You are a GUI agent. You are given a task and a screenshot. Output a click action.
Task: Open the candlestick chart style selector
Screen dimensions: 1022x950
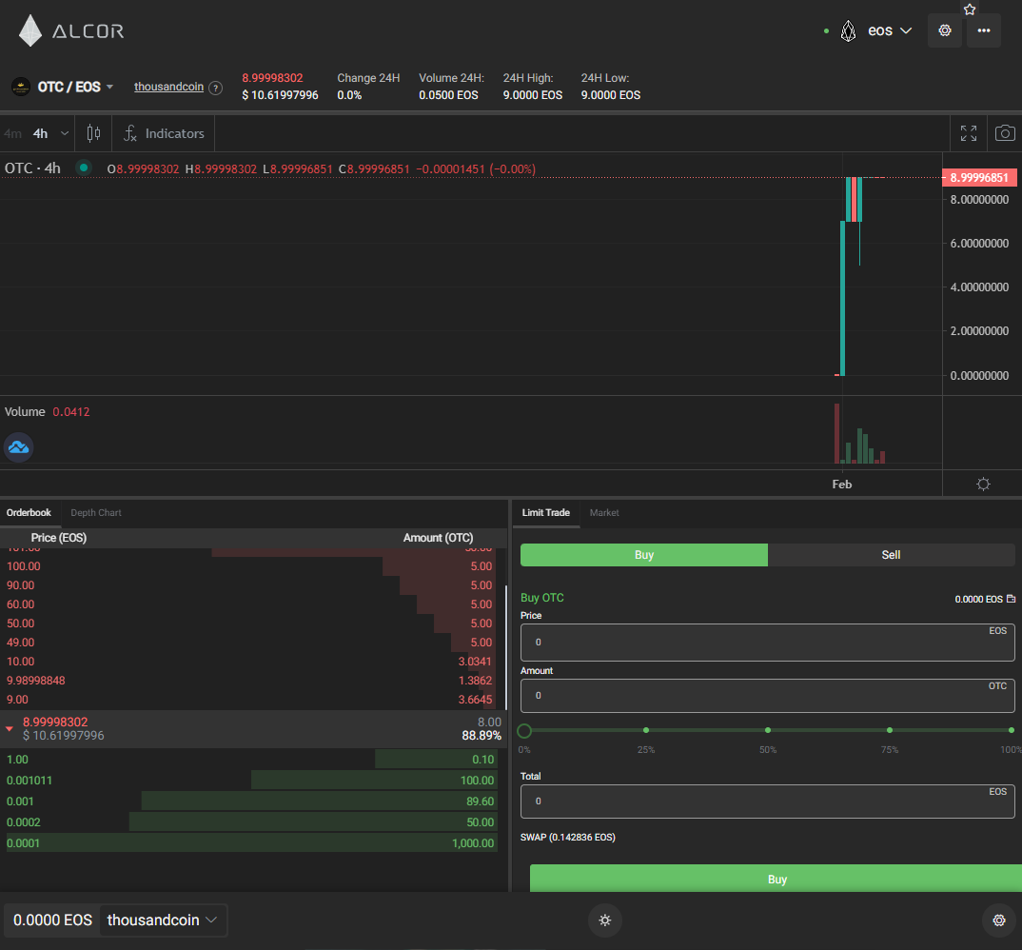click(93, 133)
